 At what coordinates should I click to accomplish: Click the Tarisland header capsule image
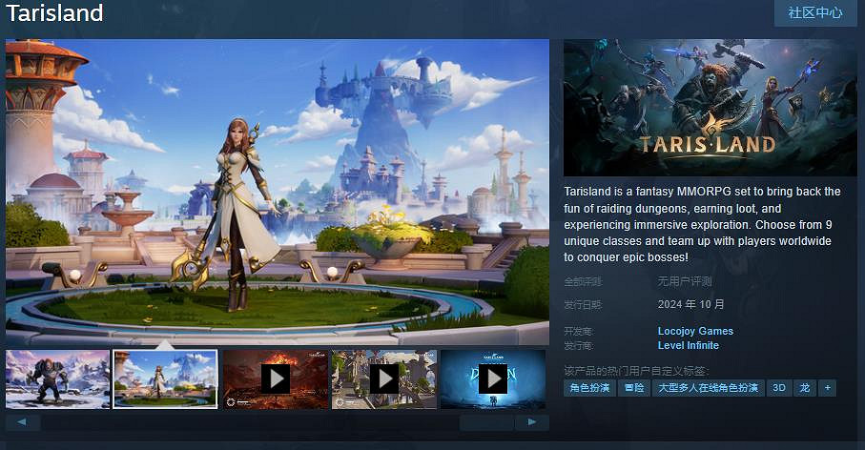click(x=710, y=108)
